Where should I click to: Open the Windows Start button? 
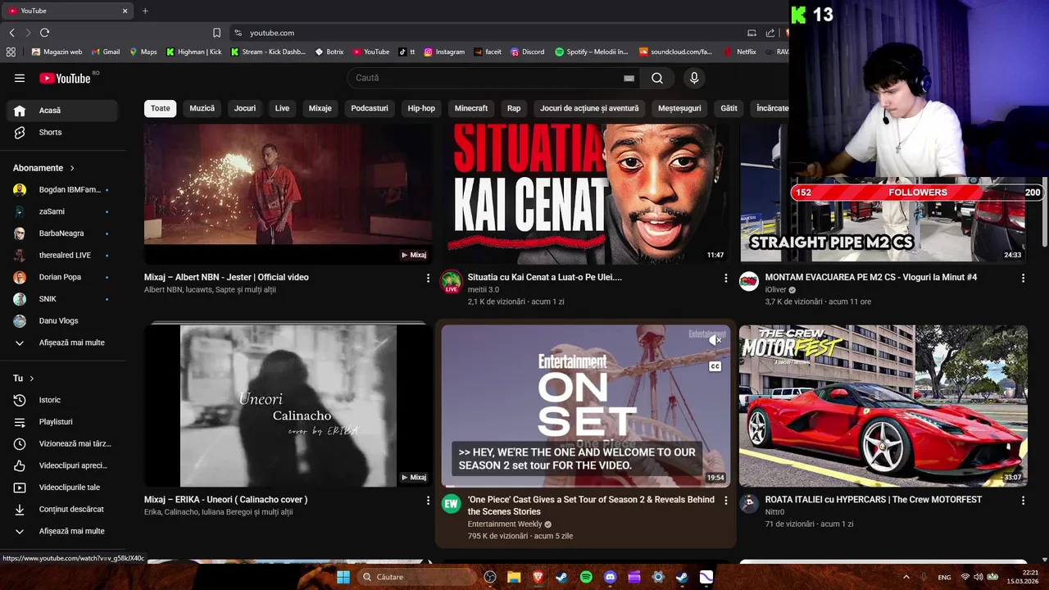tap(343, 577)
